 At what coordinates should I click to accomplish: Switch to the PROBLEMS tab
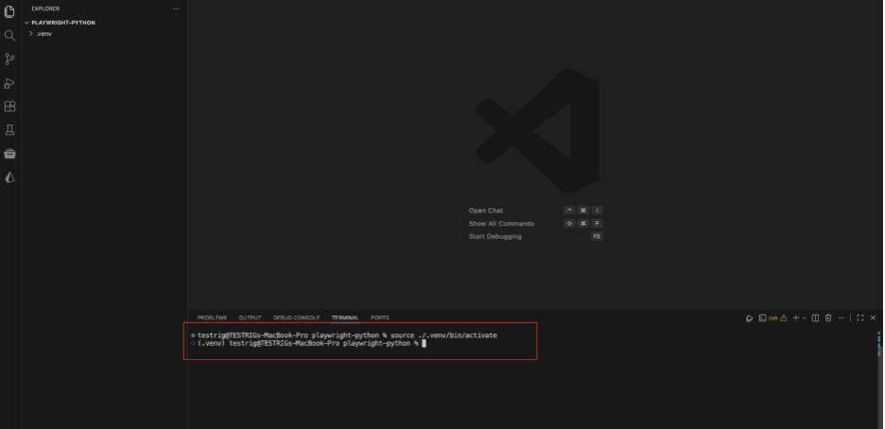[212, 317]
